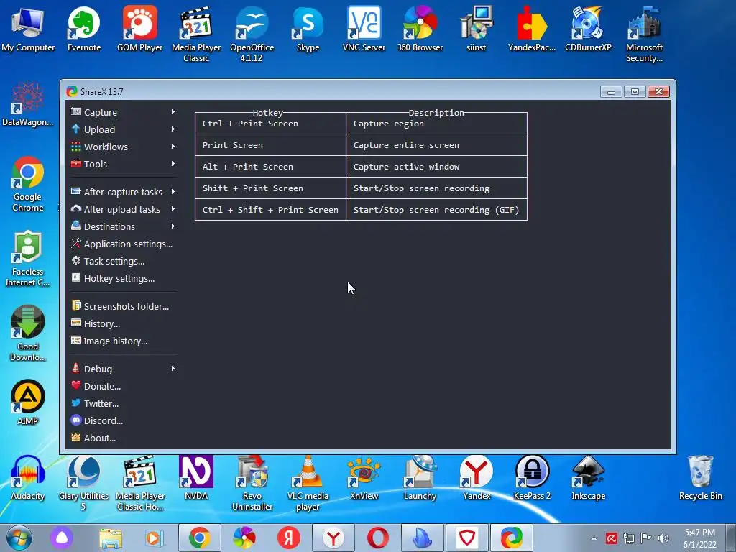
Task: Expand the Destinations submenu arrow
Action: [172, 226]
